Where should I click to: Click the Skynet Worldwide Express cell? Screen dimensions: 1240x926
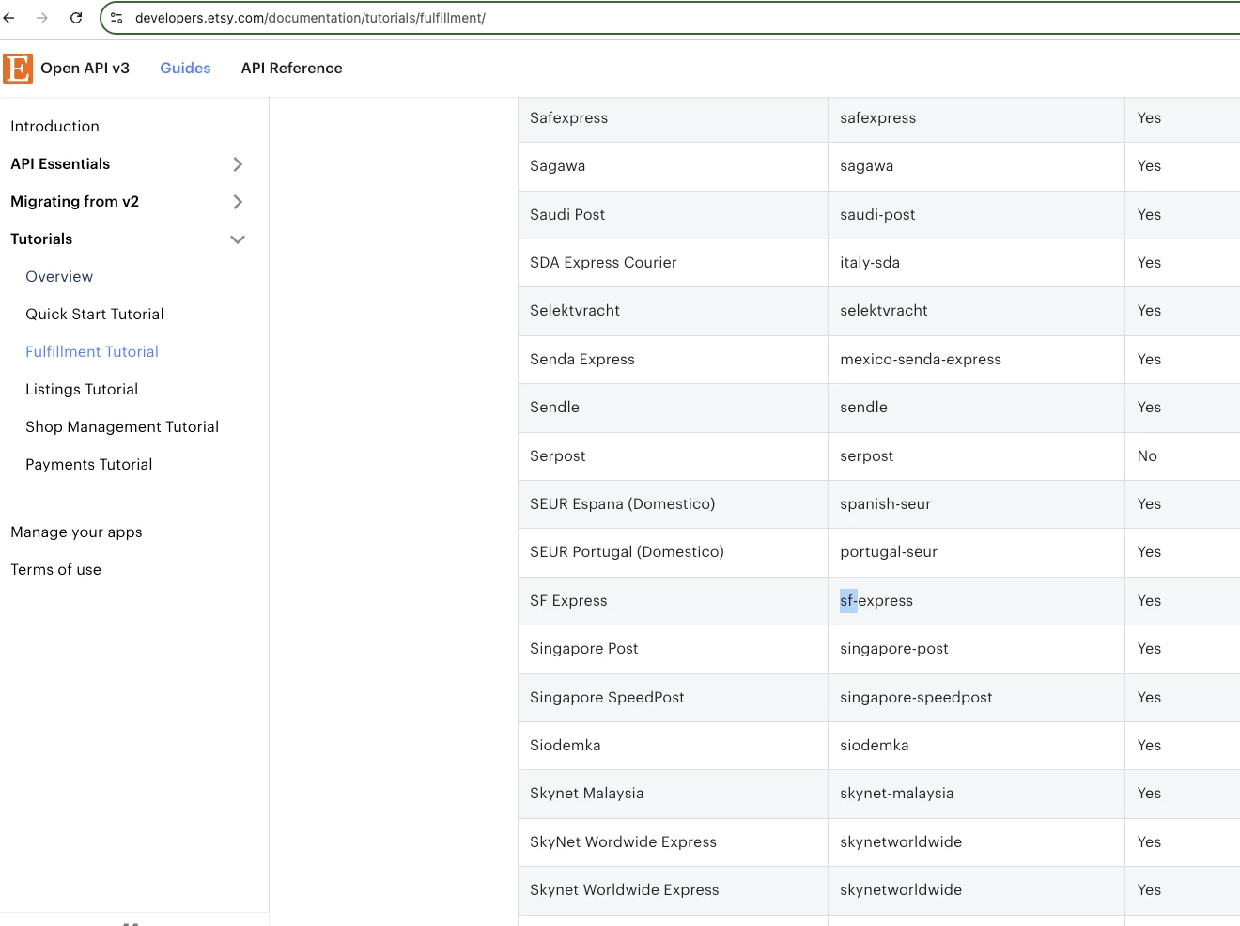[x=673, y=890]
